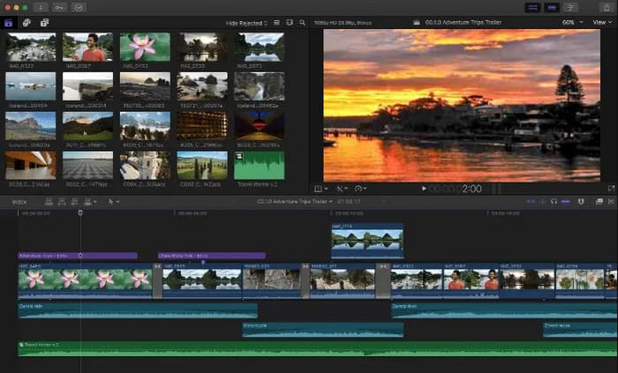
Task: Open the Import Media button in top toolbar
Action: pos(41,7)
